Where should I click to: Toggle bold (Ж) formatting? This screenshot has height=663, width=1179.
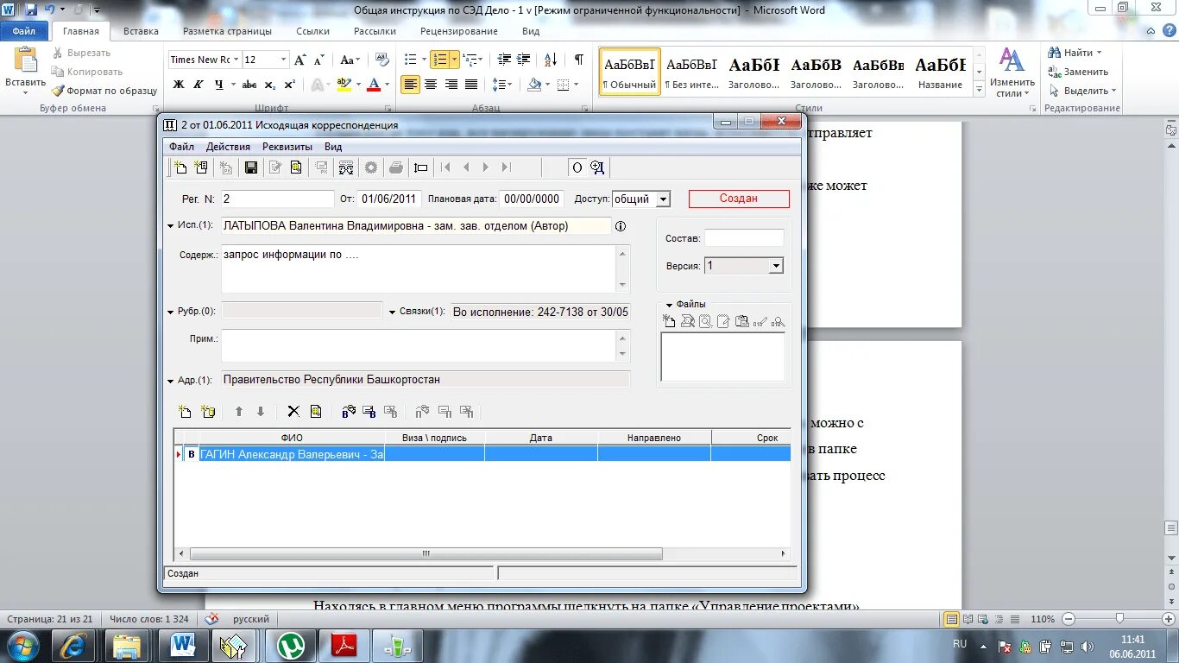pos(179,85)
